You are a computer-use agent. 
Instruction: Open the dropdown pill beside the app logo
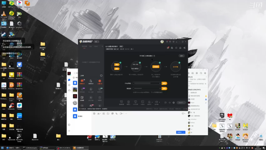(x=96, y=42)
